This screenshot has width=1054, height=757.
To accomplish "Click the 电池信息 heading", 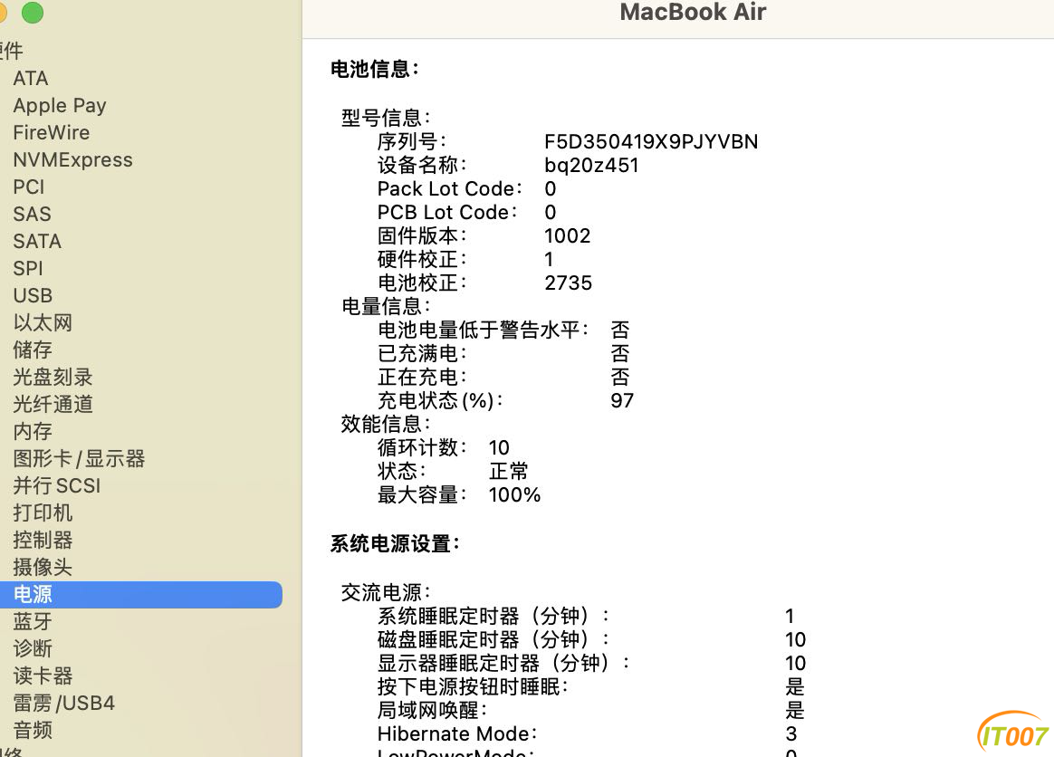I will [374, 69].
